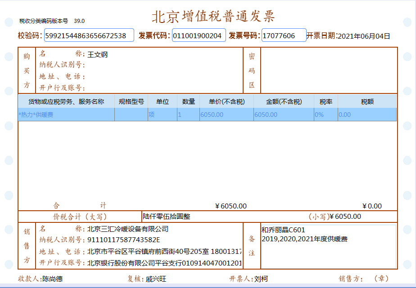Click the 校验码 input field
This screenshot has height=288, width=416.
89,35
